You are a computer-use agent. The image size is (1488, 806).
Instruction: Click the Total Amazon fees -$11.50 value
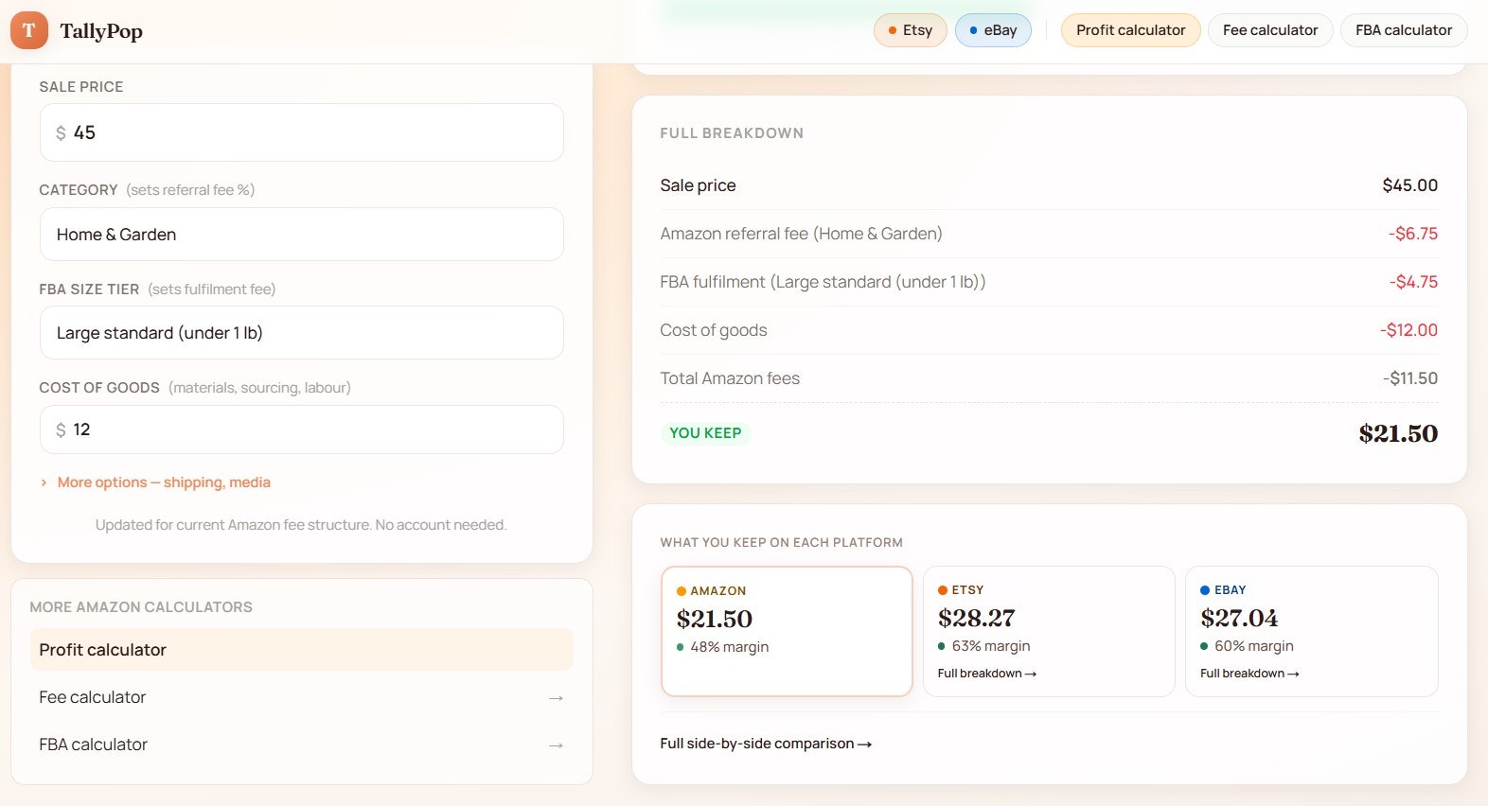1410,378
